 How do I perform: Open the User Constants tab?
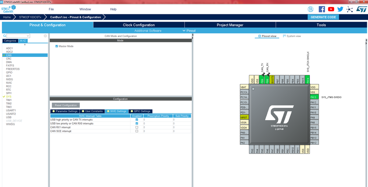click(x=92, y=111)
